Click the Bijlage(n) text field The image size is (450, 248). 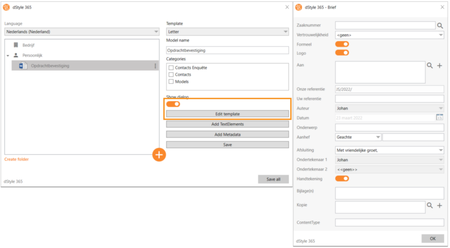[x=389, y=193]
